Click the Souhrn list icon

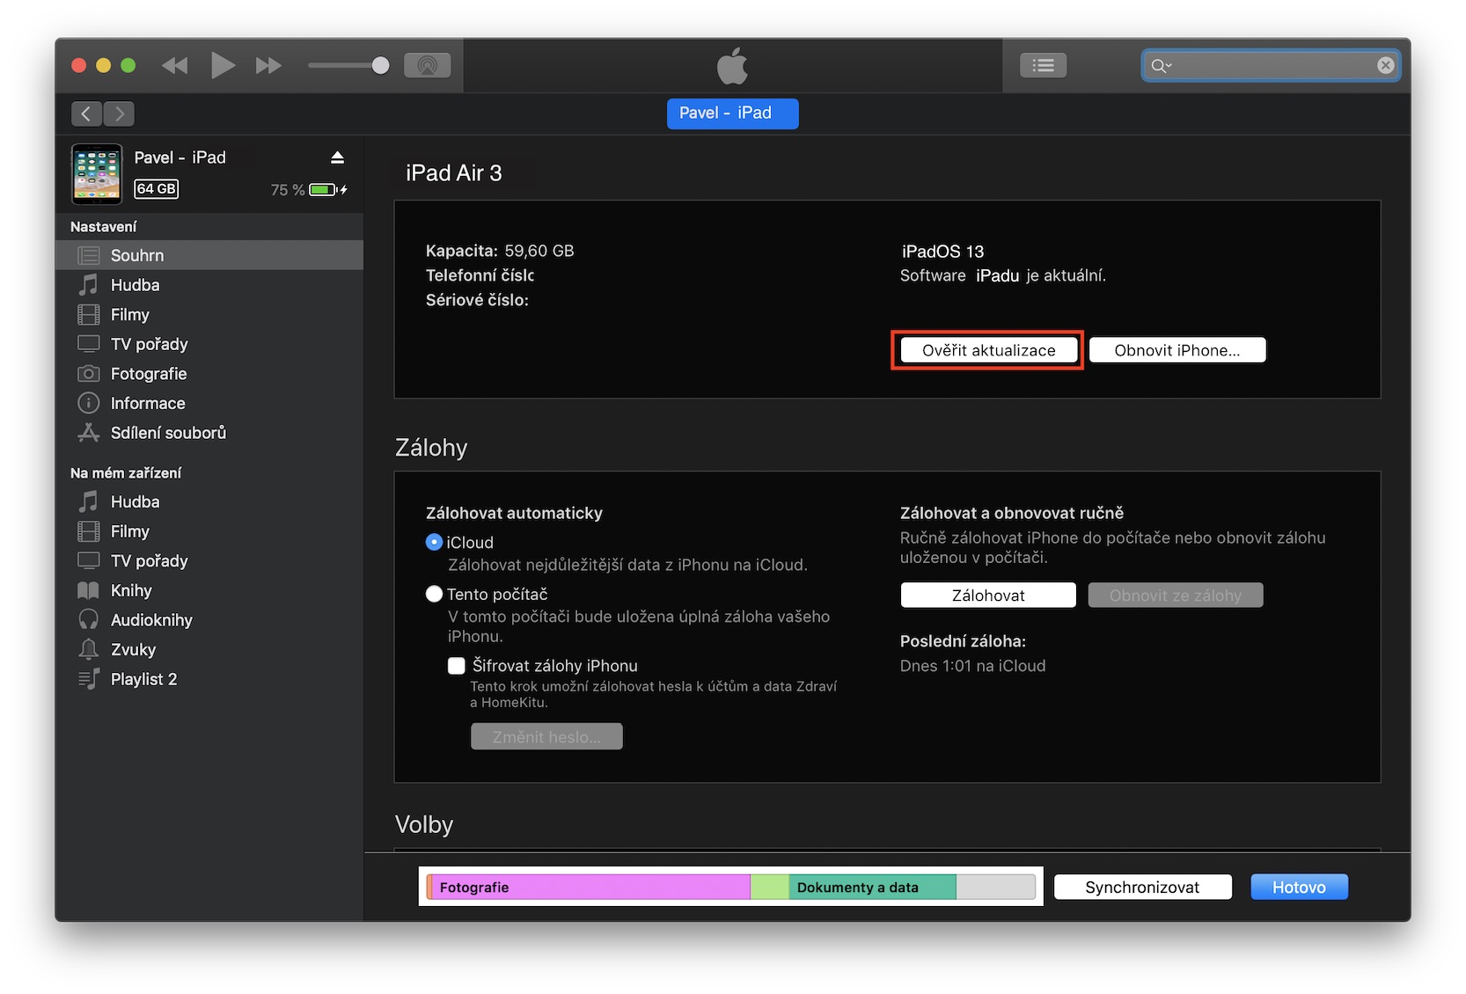(x=89, y=255)
